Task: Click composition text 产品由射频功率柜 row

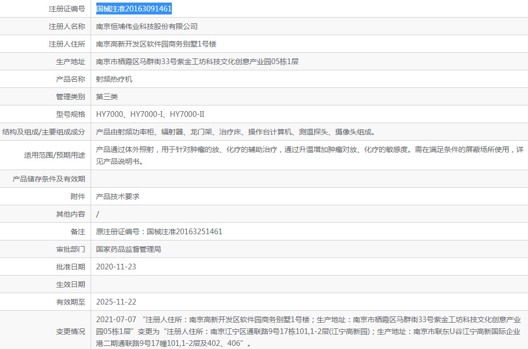Action: pyautogui.click(x=236, y=132)
